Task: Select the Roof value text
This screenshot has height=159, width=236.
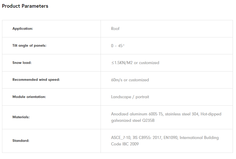Action: tap(115, 29)
